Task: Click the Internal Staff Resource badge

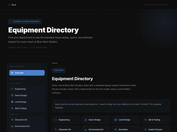Action: pos(25,22)
